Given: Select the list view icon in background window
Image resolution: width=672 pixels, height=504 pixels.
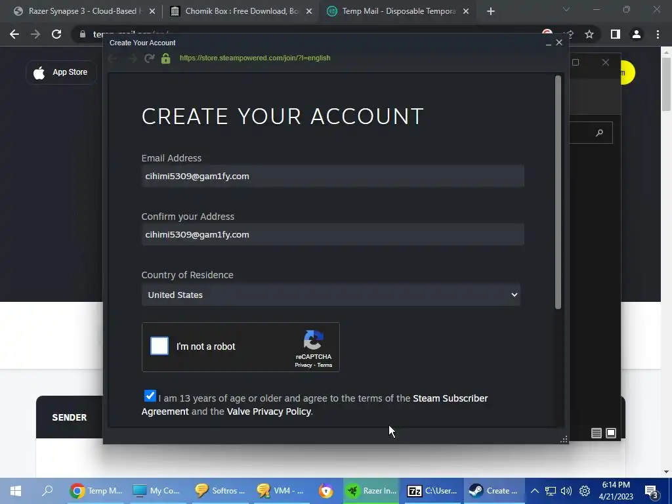Looking at the screenshot, I should [x=596, y=433].
